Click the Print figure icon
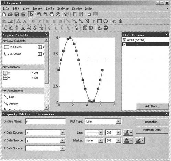The image size is (171, 161). coord(23,14)
